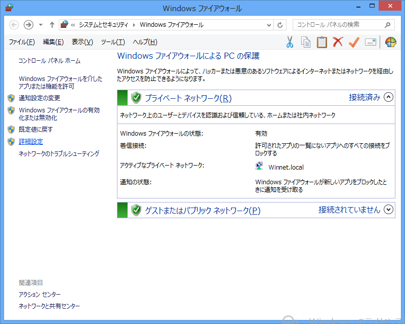
Task: Click 既定値に戻す link
Action: [x=35, y=130]
